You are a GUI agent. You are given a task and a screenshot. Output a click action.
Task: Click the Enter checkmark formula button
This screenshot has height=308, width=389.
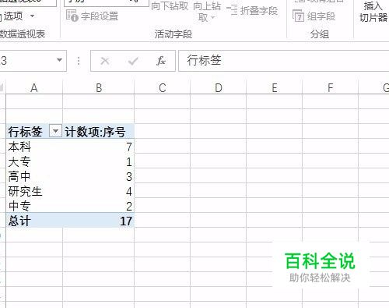point(133,61)
